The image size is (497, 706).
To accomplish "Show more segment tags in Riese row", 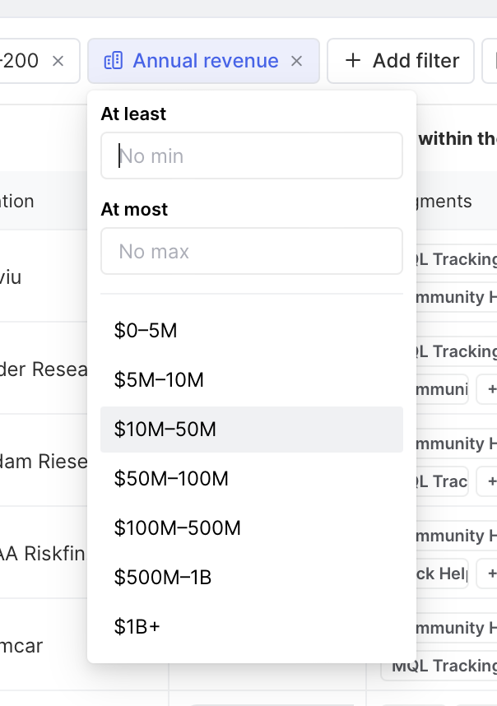I will coord(490,481).
